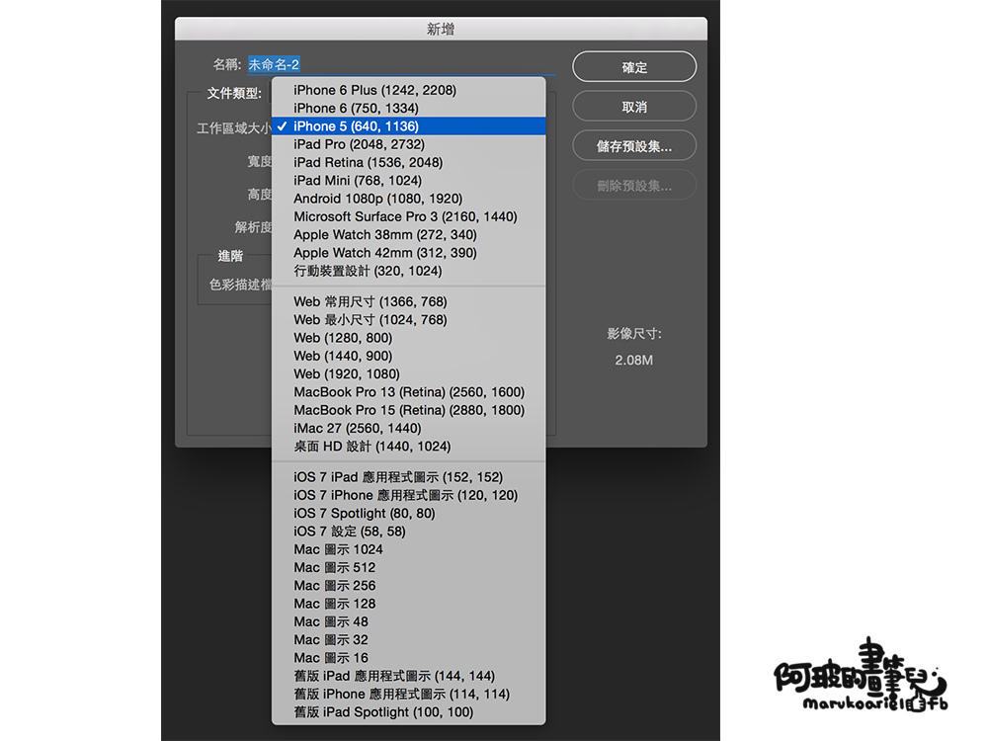Choose MacBook Pro 13 (Retina) preset

click(x=408, y=392)
